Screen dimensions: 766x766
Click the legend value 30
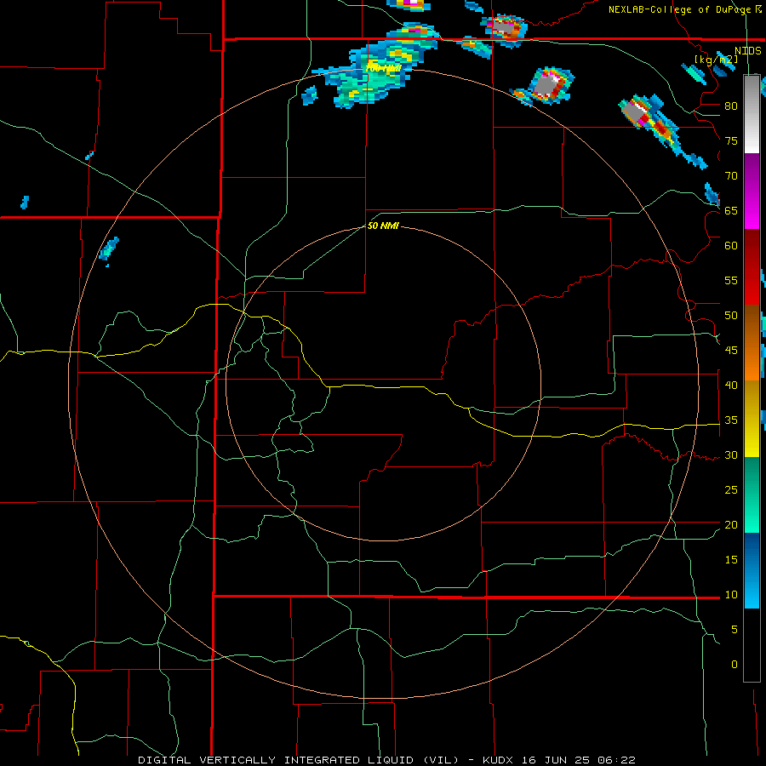pos(731,455)
